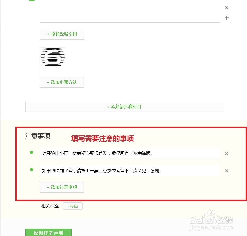This screenshot has width=247, height=236.
Task: Click the green bullet beside the second note
Action: [x=31, y=170]
